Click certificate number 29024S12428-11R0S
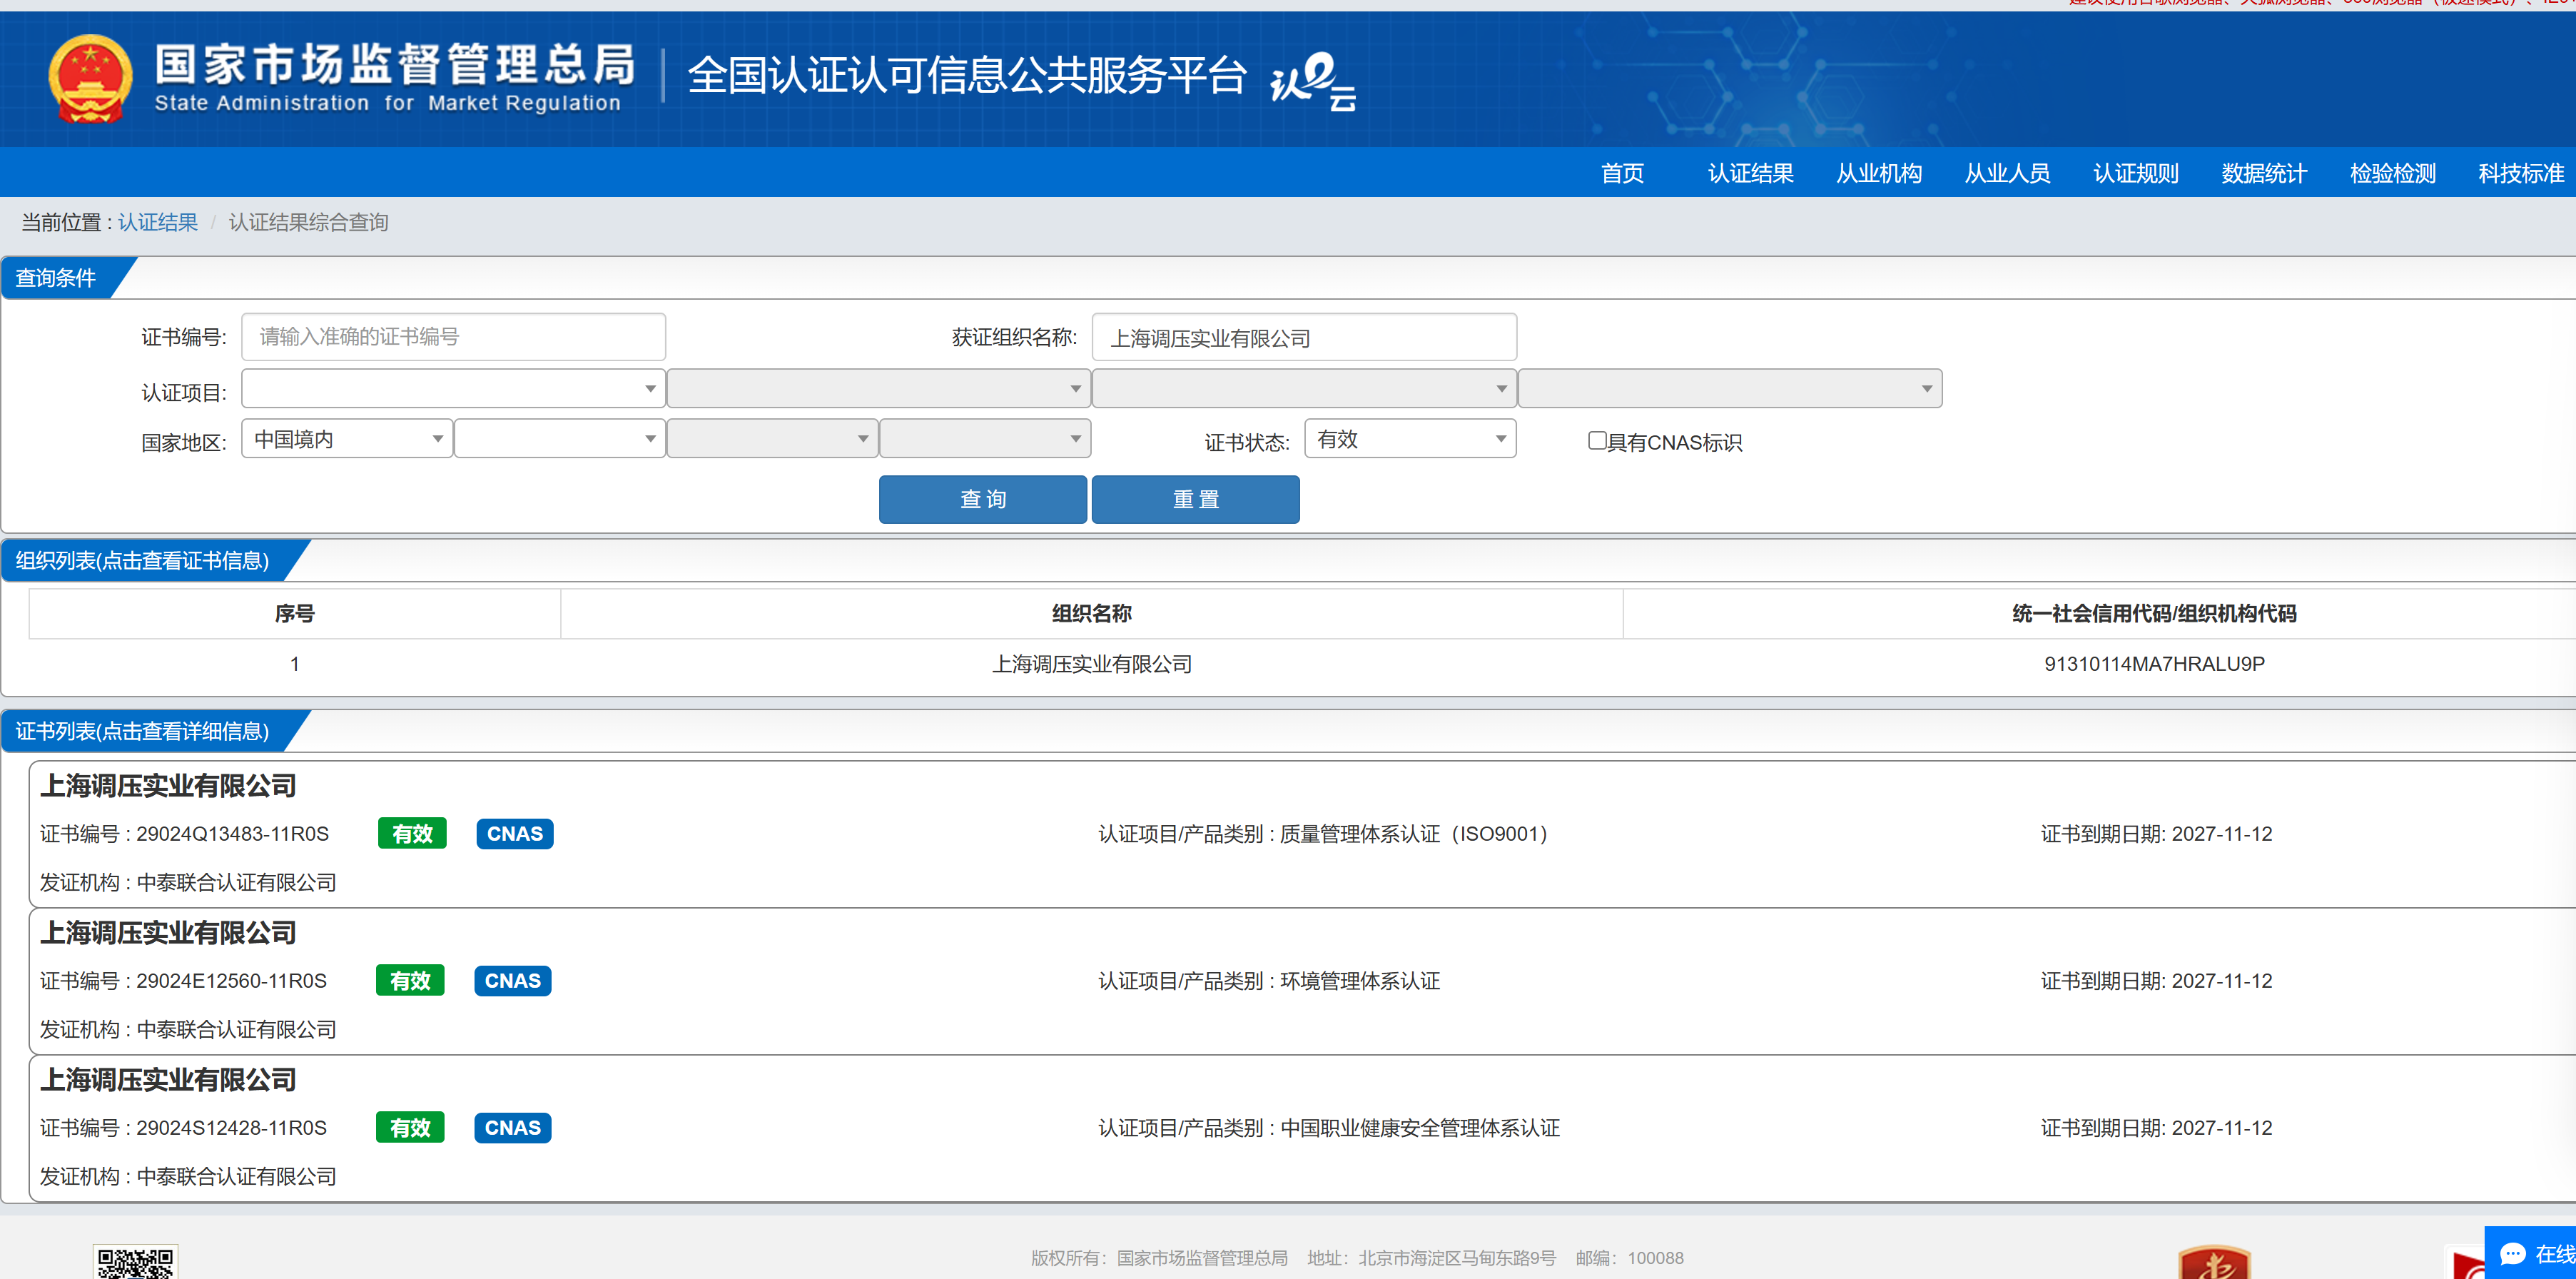The width and height of the screenshot is (2576, 1279). [231, 1128]
